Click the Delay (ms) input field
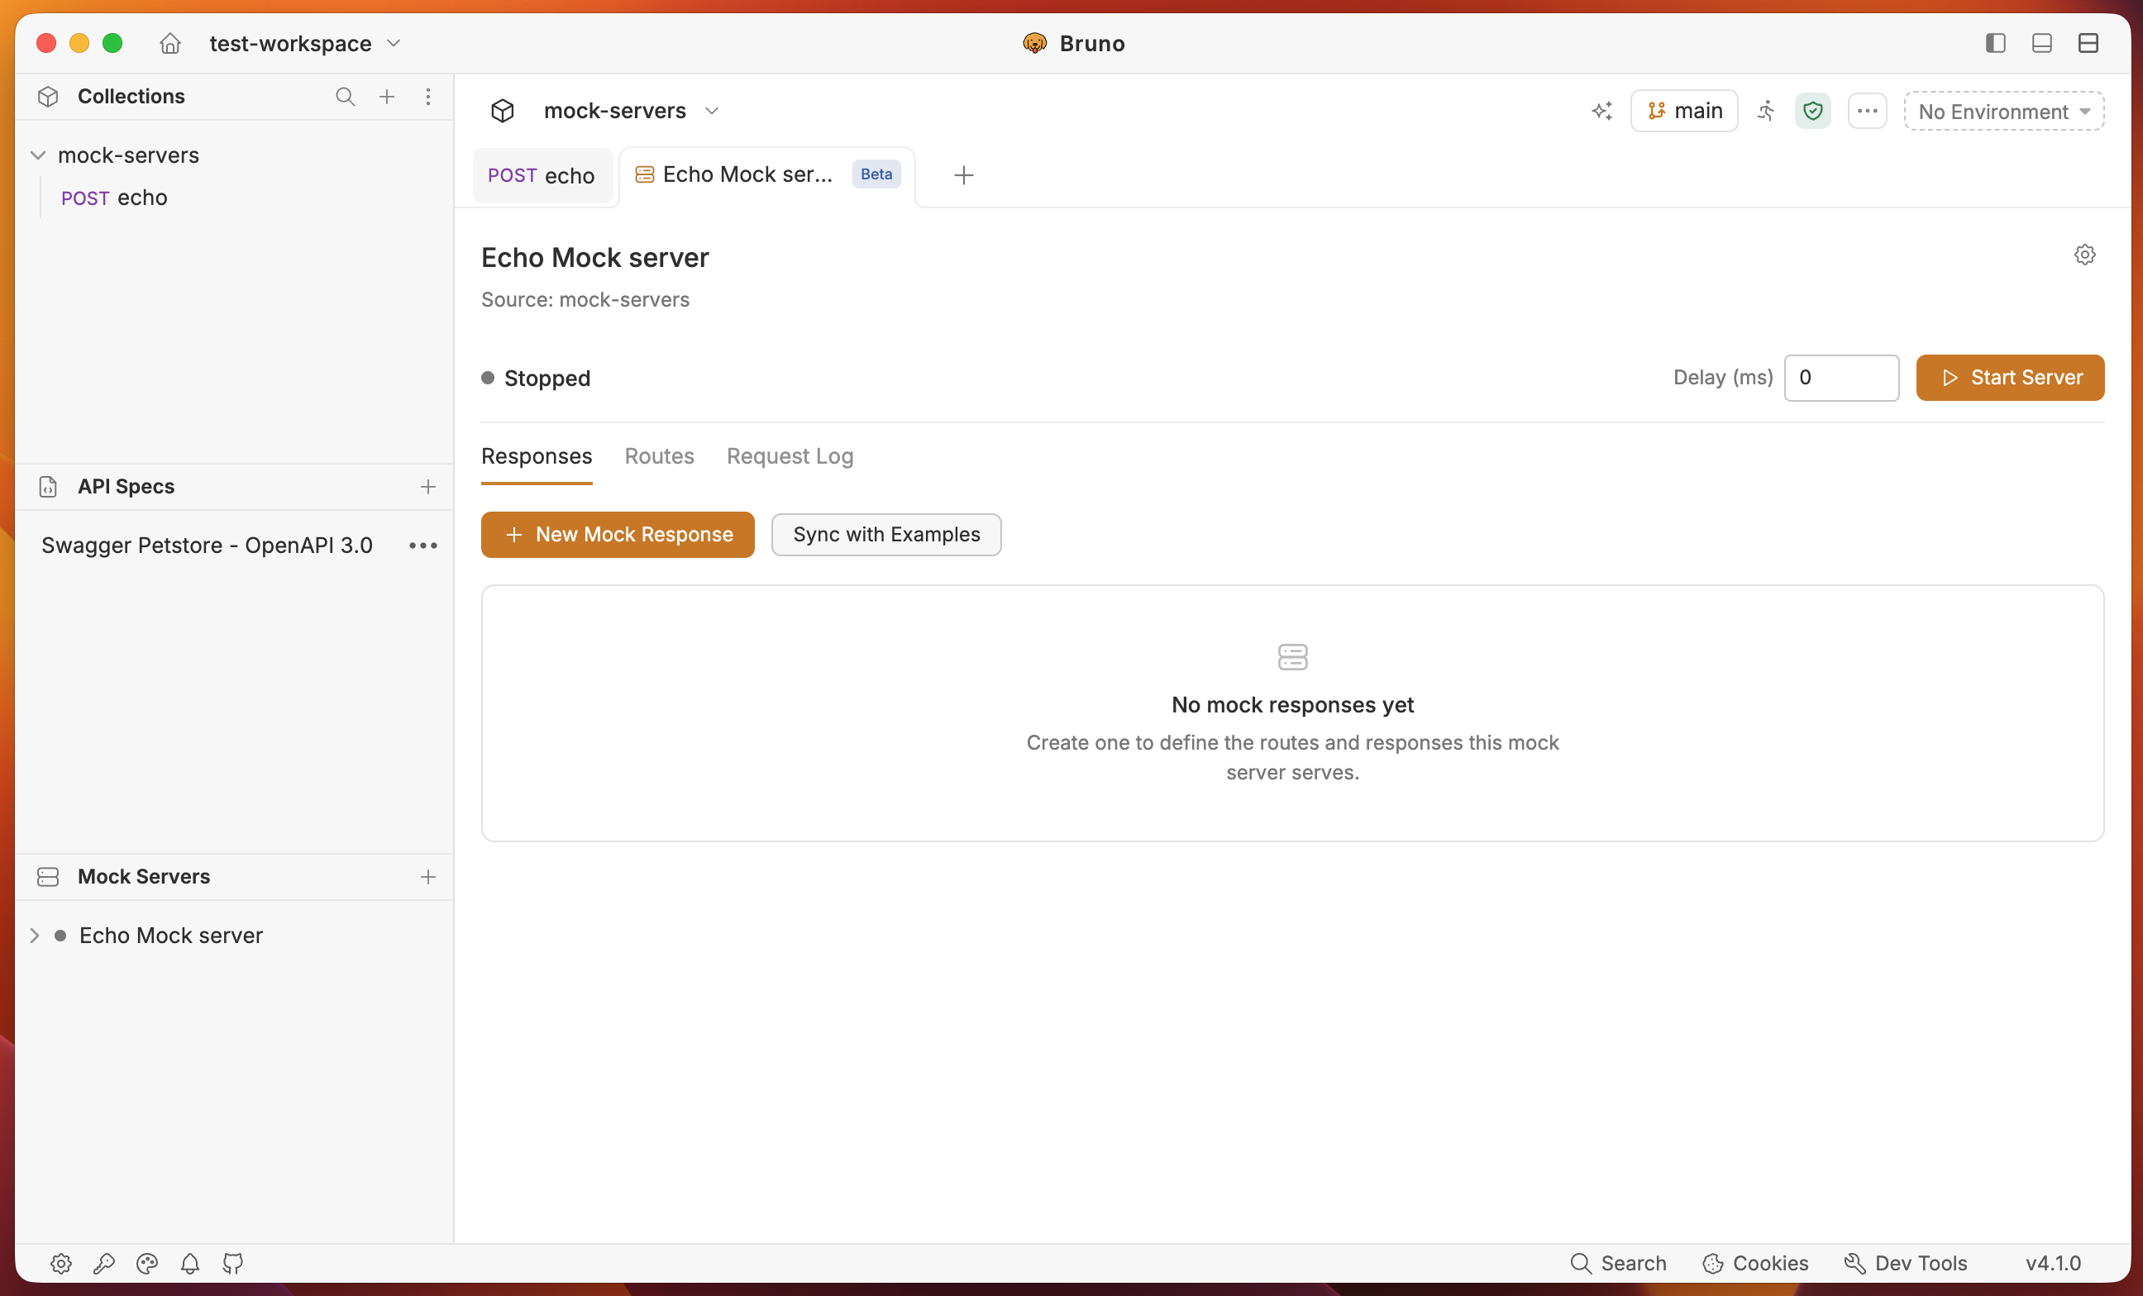Viewport: 2143px width, 1296px height. point(1840,377)
